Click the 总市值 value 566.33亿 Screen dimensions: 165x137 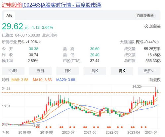pyautogui.click(x=153, y=61)
